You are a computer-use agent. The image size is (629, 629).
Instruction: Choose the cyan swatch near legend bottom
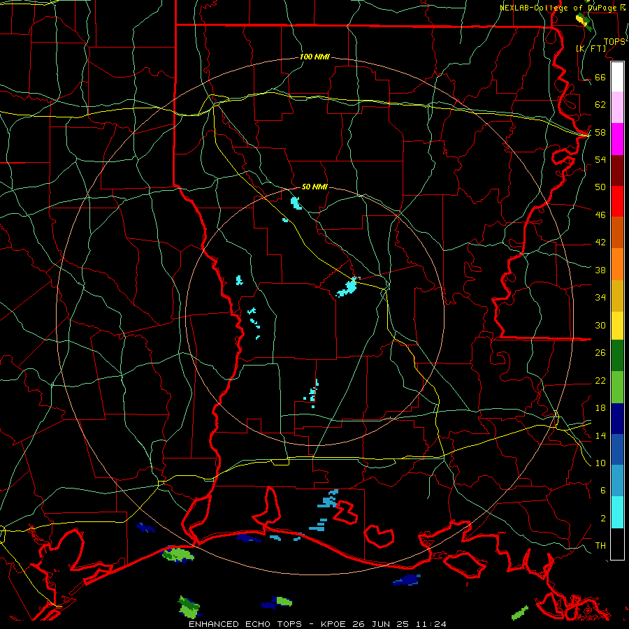tap(617, 512)
